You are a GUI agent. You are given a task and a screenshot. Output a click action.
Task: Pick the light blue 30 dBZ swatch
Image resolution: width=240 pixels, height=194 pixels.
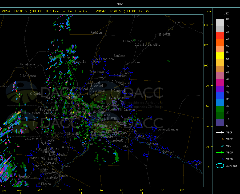220,102
